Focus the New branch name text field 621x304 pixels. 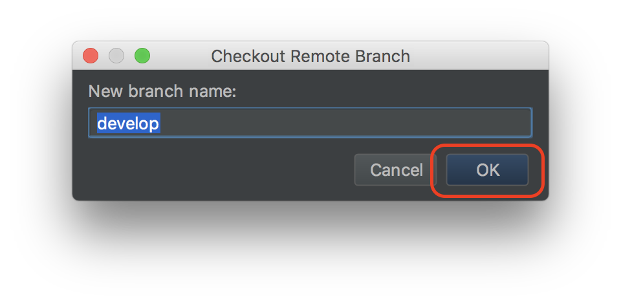click(310, 123)
